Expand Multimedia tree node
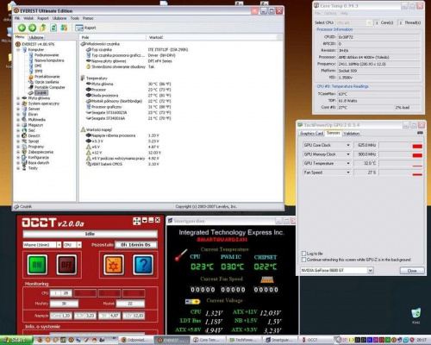This screenshot has height=345, width=431. (18, 120)
